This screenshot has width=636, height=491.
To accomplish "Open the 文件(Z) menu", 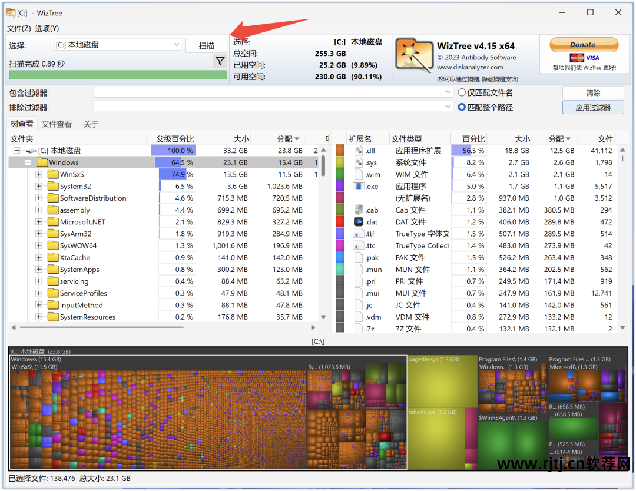I will point(19,28).
